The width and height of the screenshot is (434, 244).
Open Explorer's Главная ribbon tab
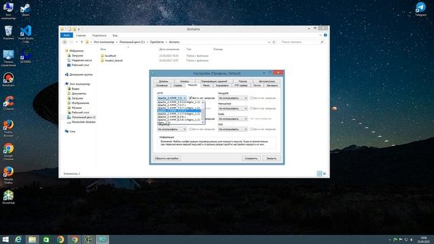pos(81,35)
